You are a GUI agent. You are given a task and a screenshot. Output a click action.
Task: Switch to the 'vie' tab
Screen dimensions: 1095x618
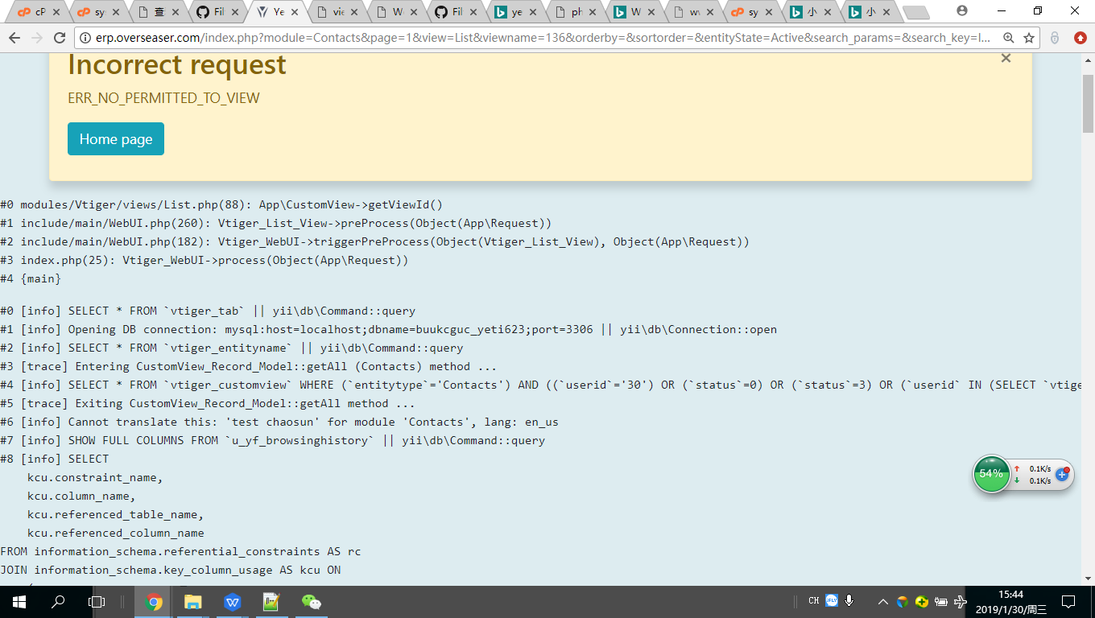click(x=339, y=12)
